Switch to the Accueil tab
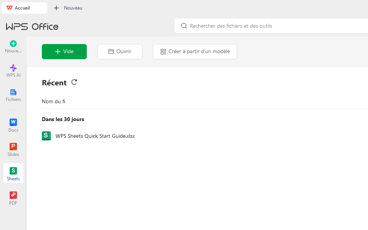Image resolution: width=368 pixels, height=230 pixels. (x=24, y=8)
